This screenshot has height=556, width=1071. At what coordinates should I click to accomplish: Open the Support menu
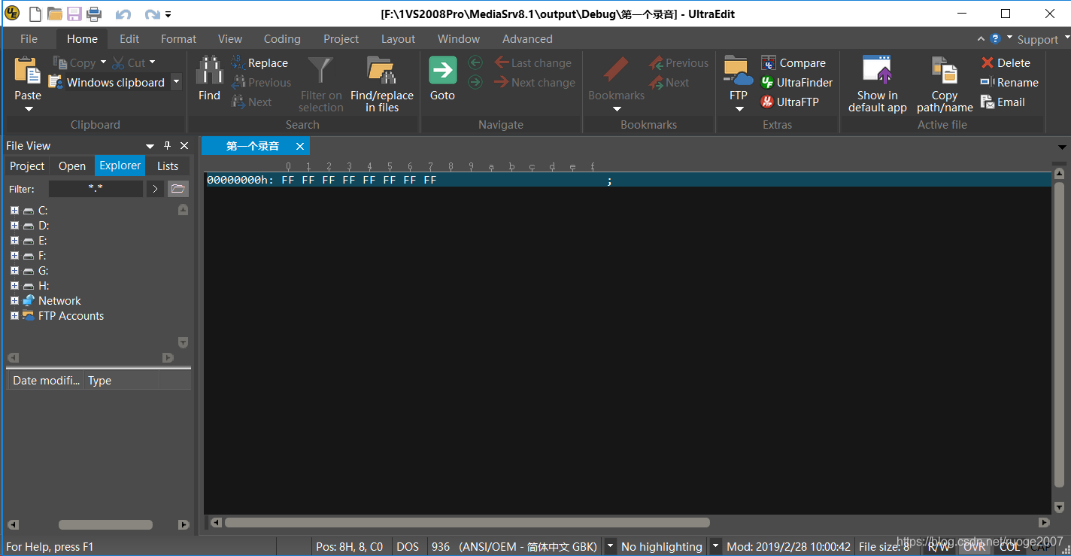coord(1038,40)
